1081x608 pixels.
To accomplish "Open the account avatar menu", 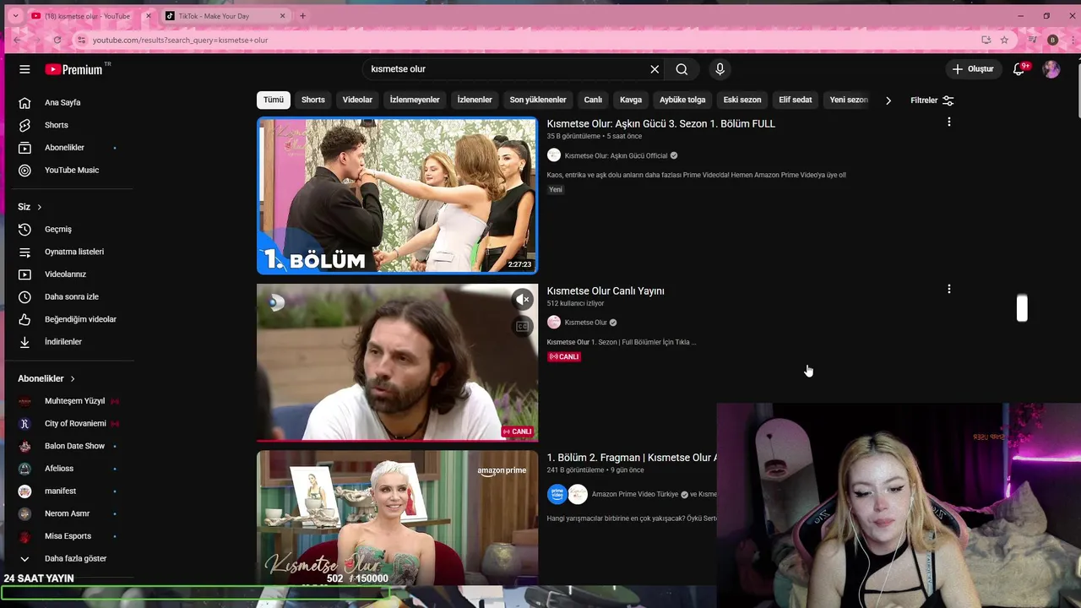I will click(x=1051, y=69).
